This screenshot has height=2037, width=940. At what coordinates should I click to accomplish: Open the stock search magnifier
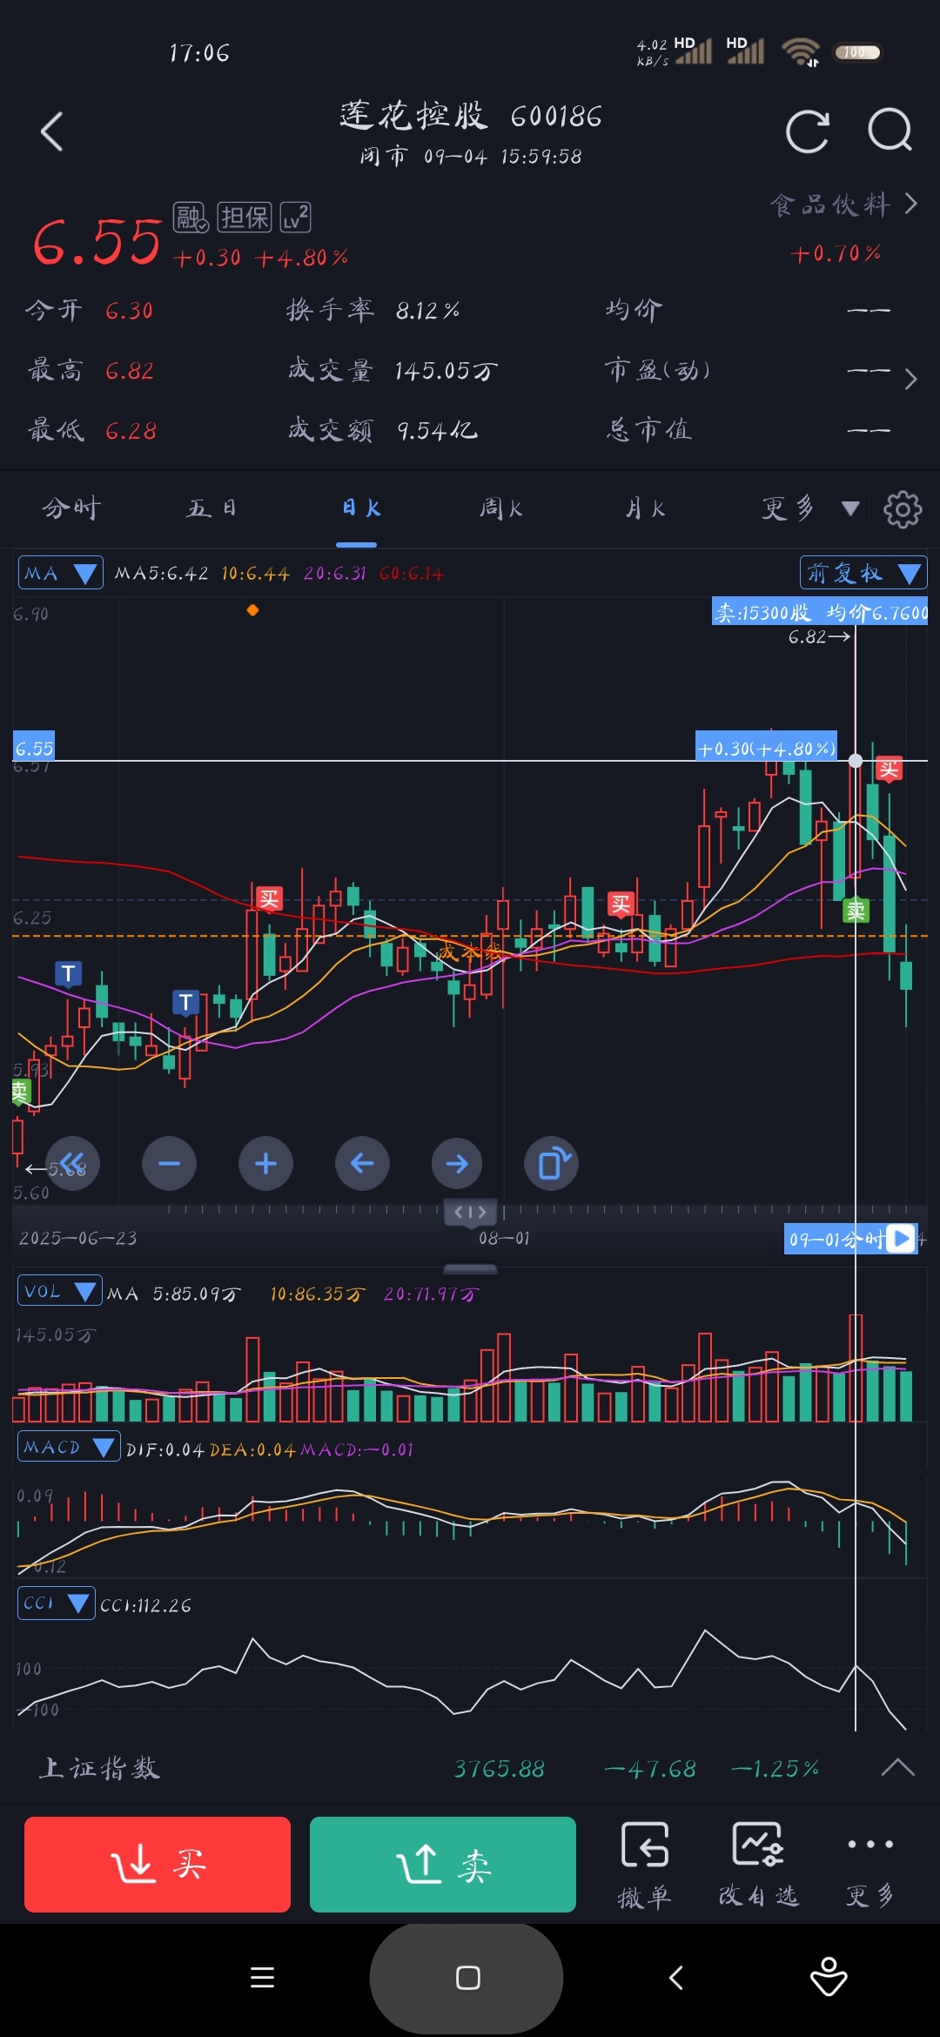point(890,131)
